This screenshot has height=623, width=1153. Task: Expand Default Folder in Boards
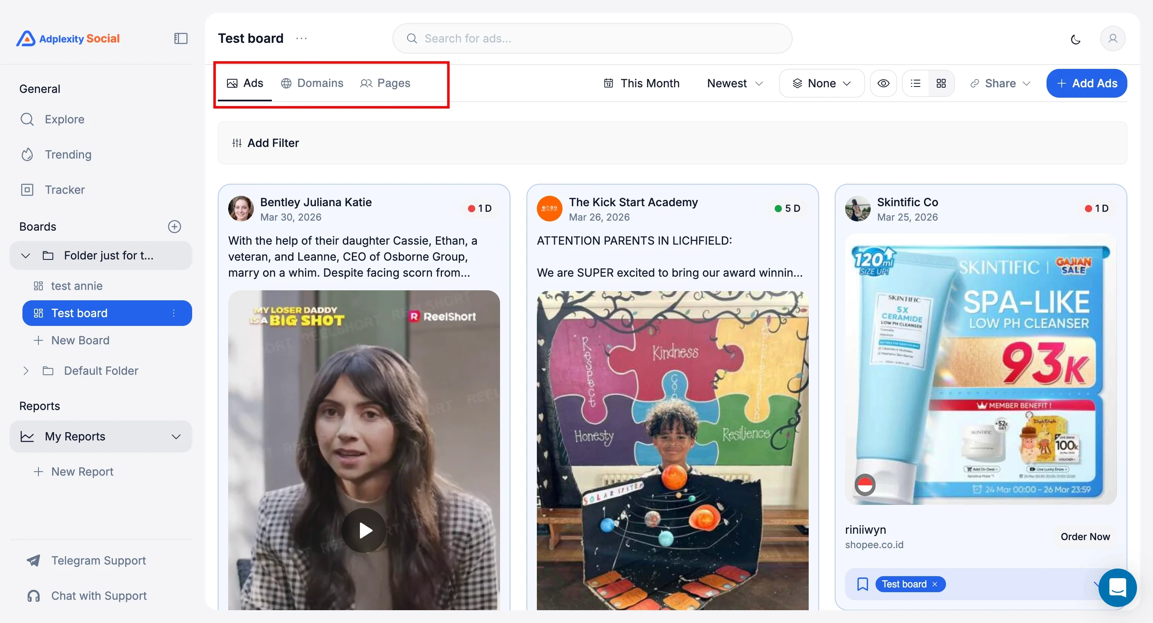pos(26,371)
